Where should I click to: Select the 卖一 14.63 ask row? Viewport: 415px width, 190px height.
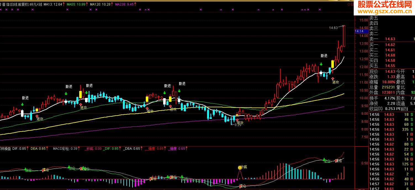(392, 39)
